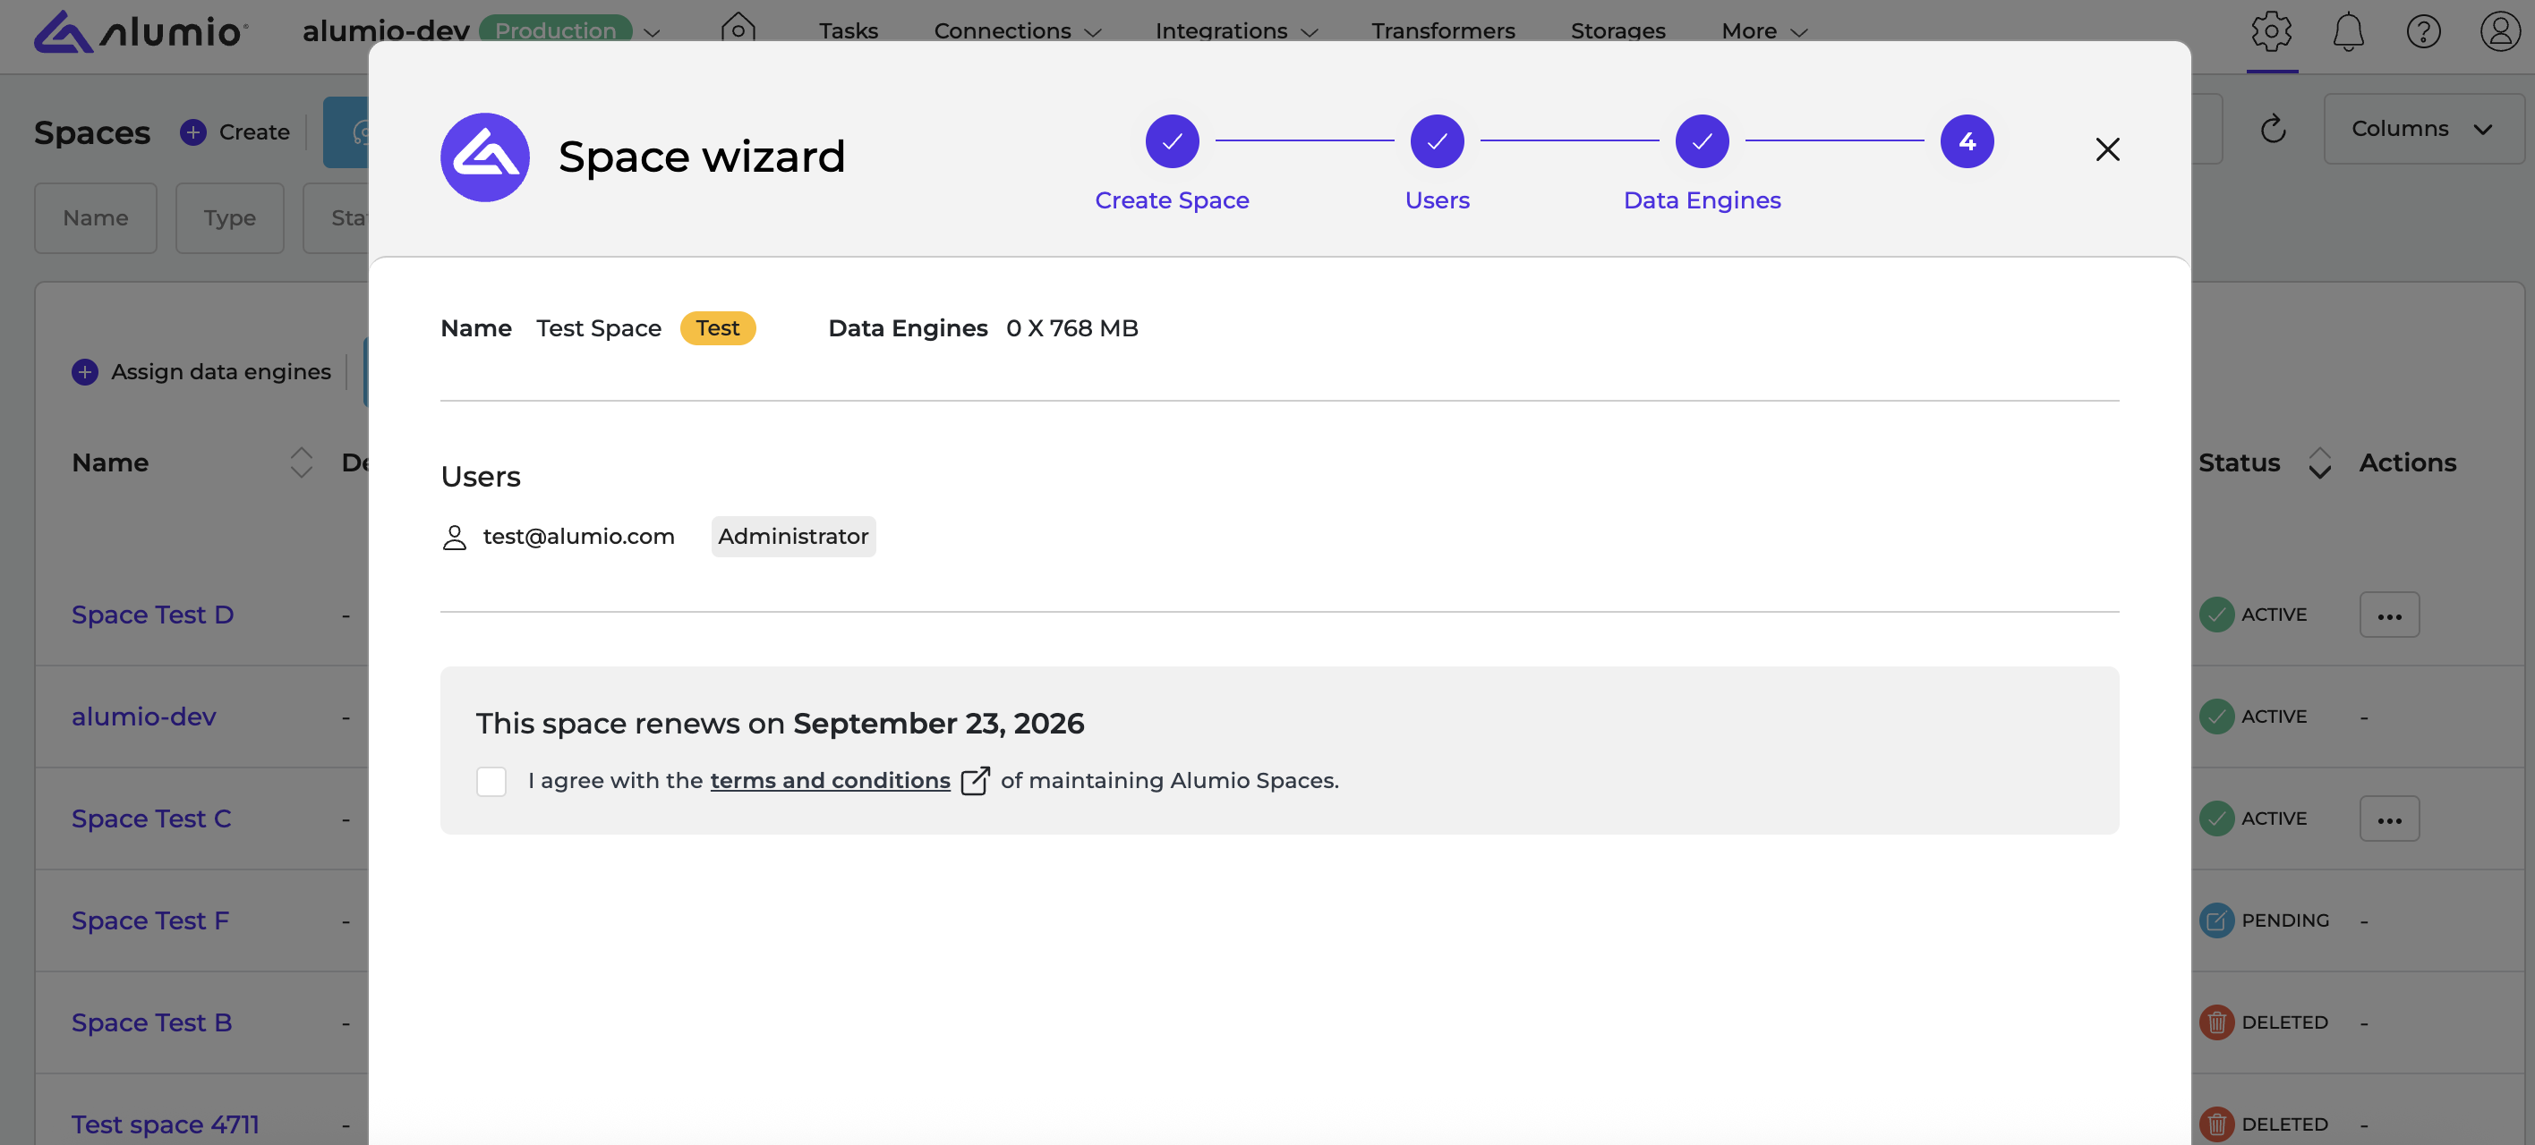Viewport: 2535px width, 1145px height.
Task: Click the home icon in navbar
Action: (x=737, y=30)
